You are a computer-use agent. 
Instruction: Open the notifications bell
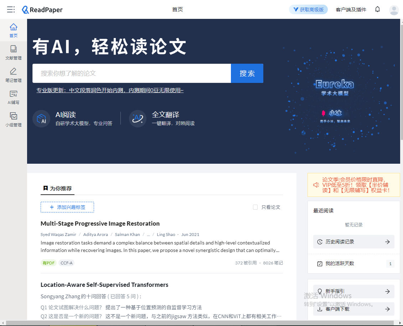click(x=377, y=10)
